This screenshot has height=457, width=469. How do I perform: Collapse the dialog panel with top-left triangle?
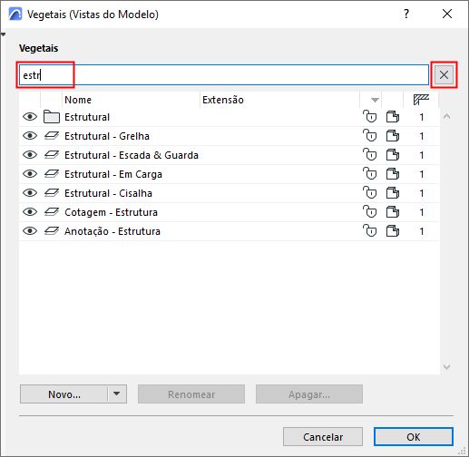3,34
